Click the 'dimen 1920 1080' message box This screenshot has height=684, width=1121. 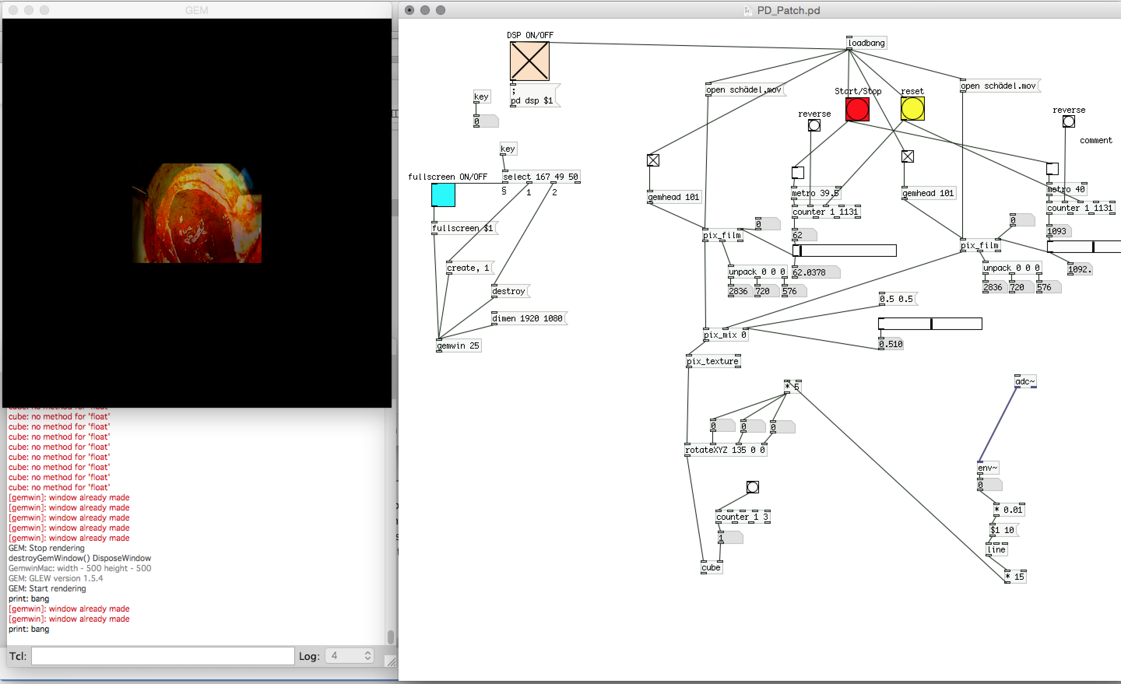tap(528, 318)
